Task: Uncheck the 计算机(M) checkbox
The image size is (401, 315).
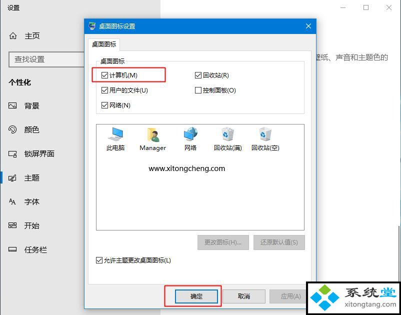Action: point(104,75)
